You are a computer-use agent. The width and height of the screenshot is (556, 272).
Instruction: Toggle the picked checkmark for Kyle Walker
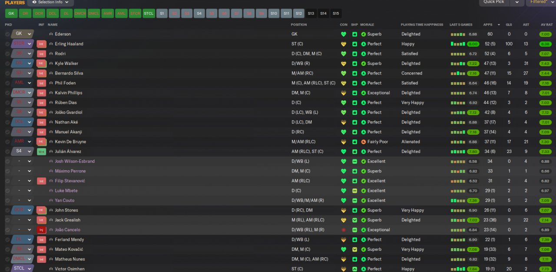click(7, 64)
